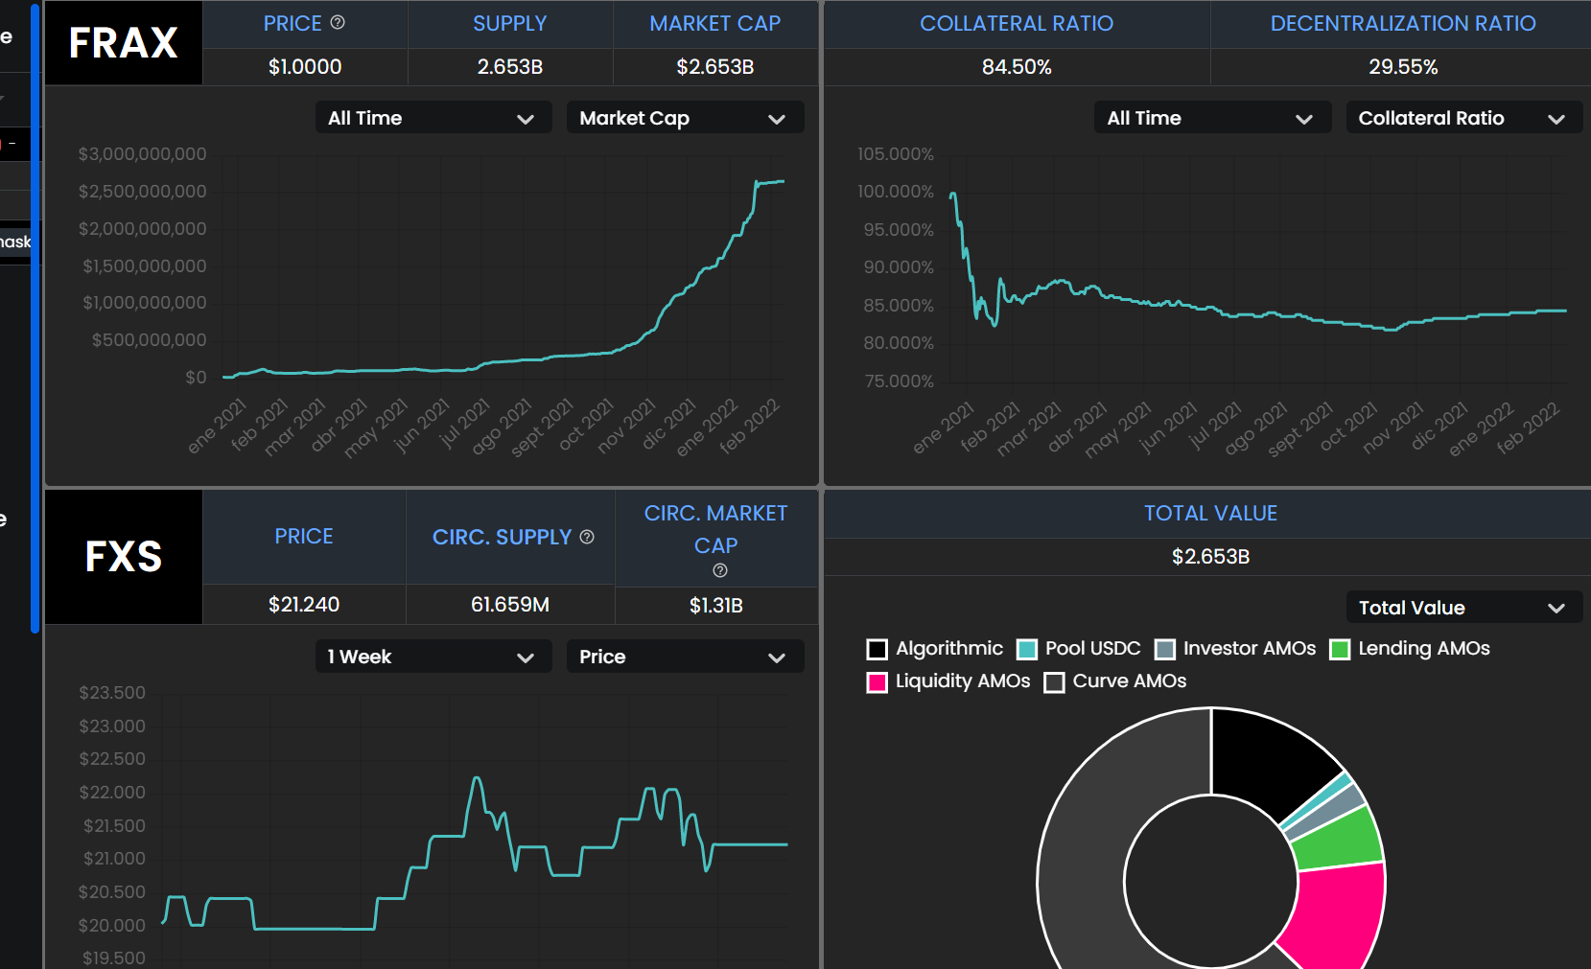Open the FRAX chart All Time dropdown

[x=433, y=118]
